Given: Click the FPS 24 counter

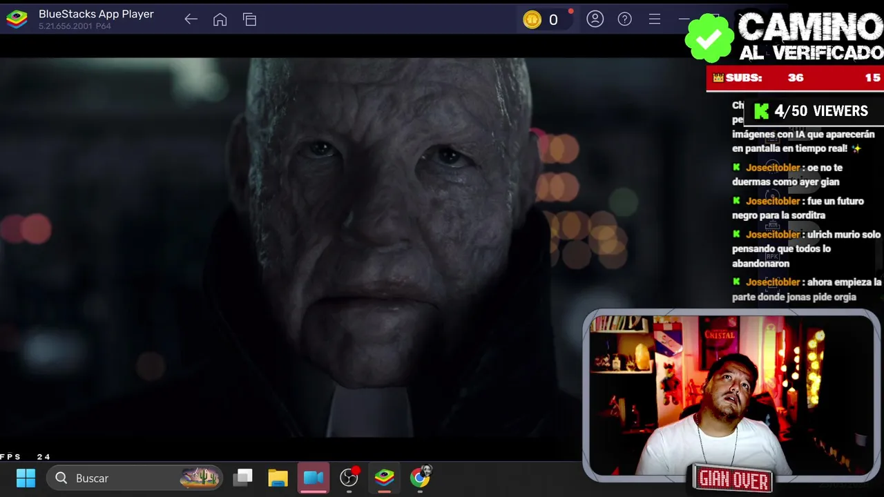Looking at the screenshot, I should [x=26, y=457].
